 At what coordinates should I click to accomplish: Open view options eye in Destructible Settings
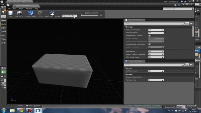(191, 24)
